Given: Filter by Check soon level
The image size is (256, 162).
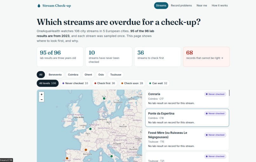Looking at the screenshot, I should tap(132, 83).
